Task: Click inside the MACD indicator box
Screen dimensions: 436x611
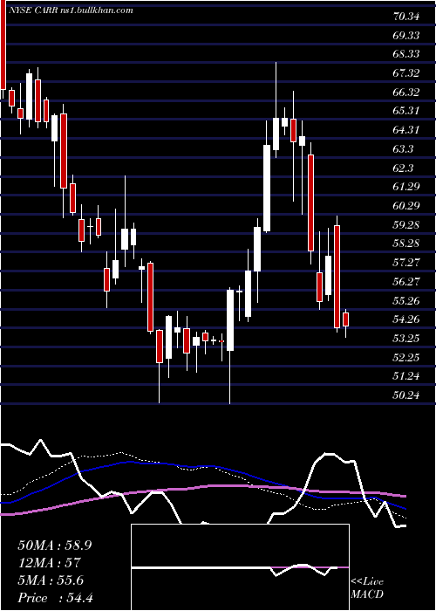Action: pos(240,567)
